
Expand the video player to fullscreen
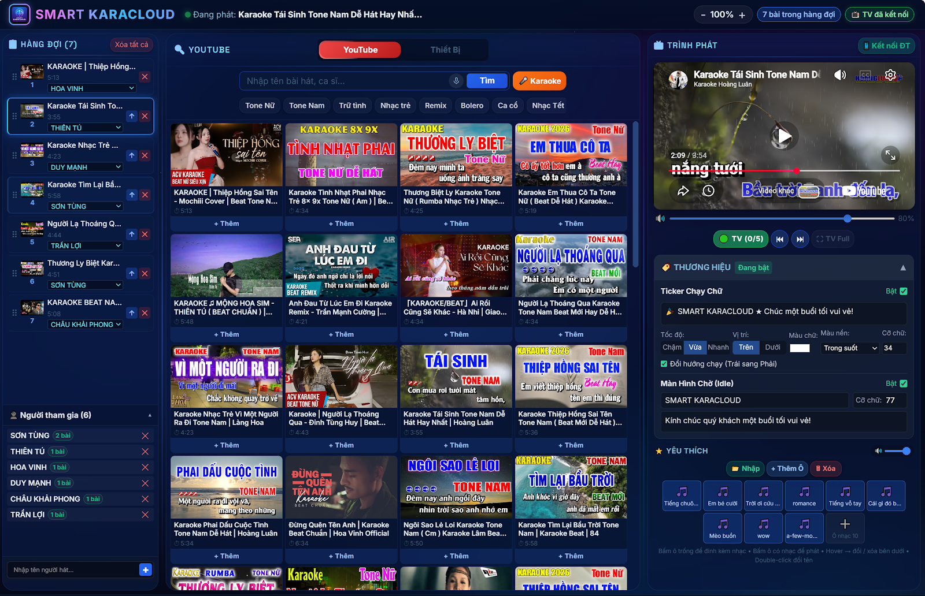point(890,155)
